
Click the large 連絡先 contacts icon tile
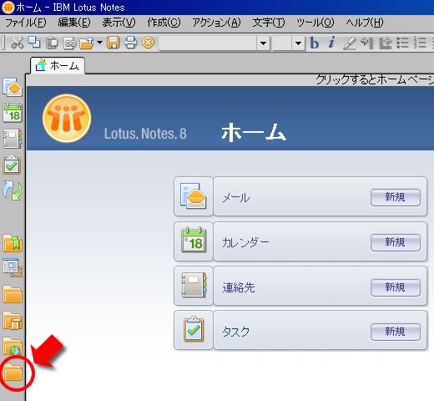(x=194, y=286)
